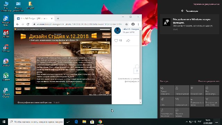Open Network quick action tile
Viewport: 222px width, 125px height.
167,101
